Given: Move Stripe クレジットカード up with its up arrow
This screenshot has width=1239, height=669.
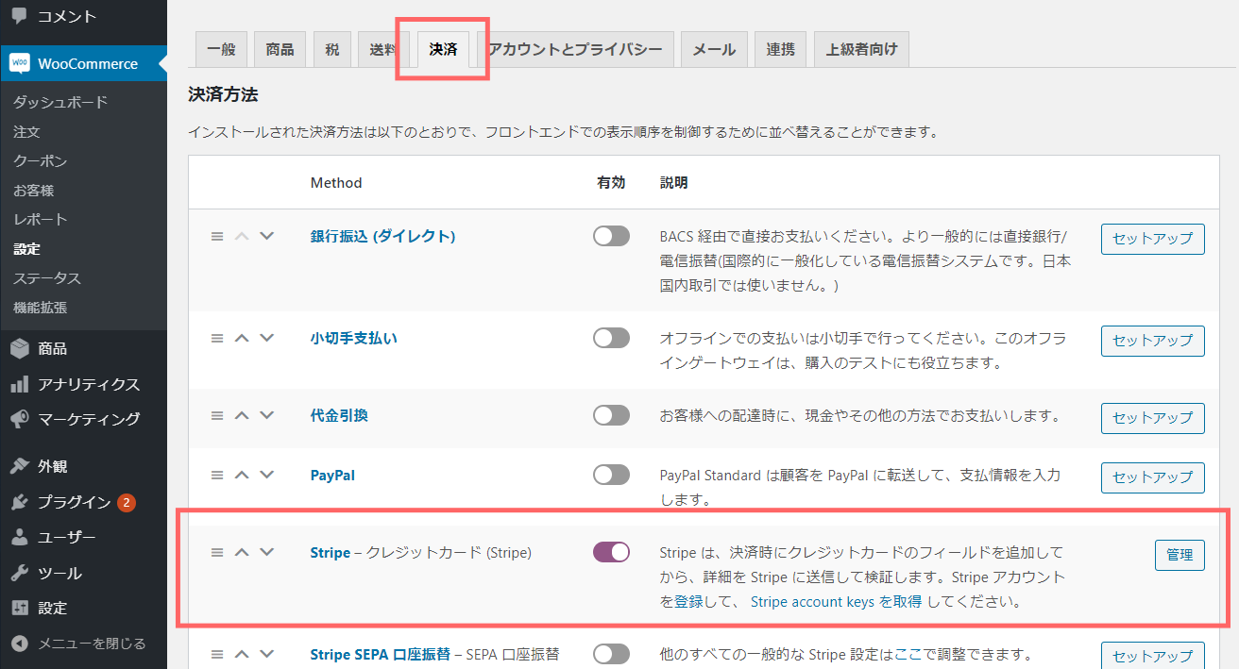Looking at the screenshot, I should coord(242,553).
